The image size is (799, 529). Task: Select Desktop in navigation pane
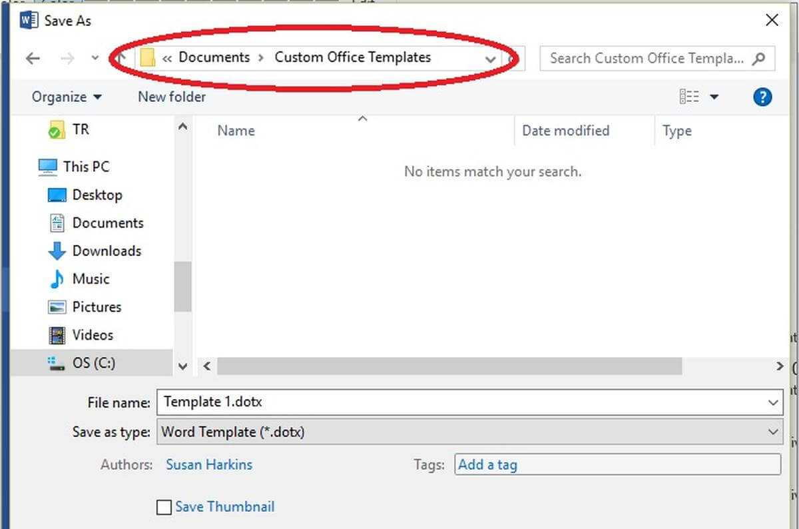(97, 195)
